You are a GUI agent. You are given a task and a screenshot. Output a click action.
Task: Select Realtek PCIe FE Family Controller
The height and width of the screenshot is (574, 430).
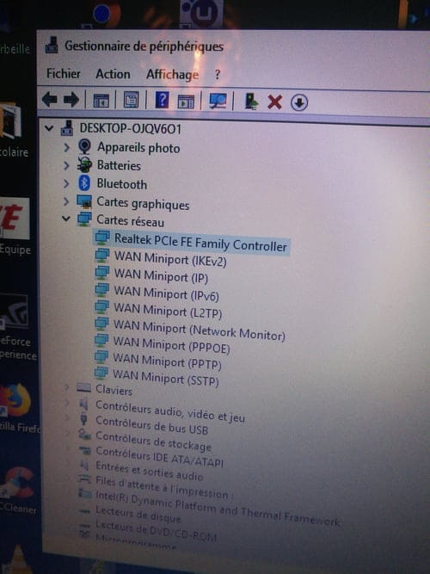pyautogui.click(x=200, y=243)
